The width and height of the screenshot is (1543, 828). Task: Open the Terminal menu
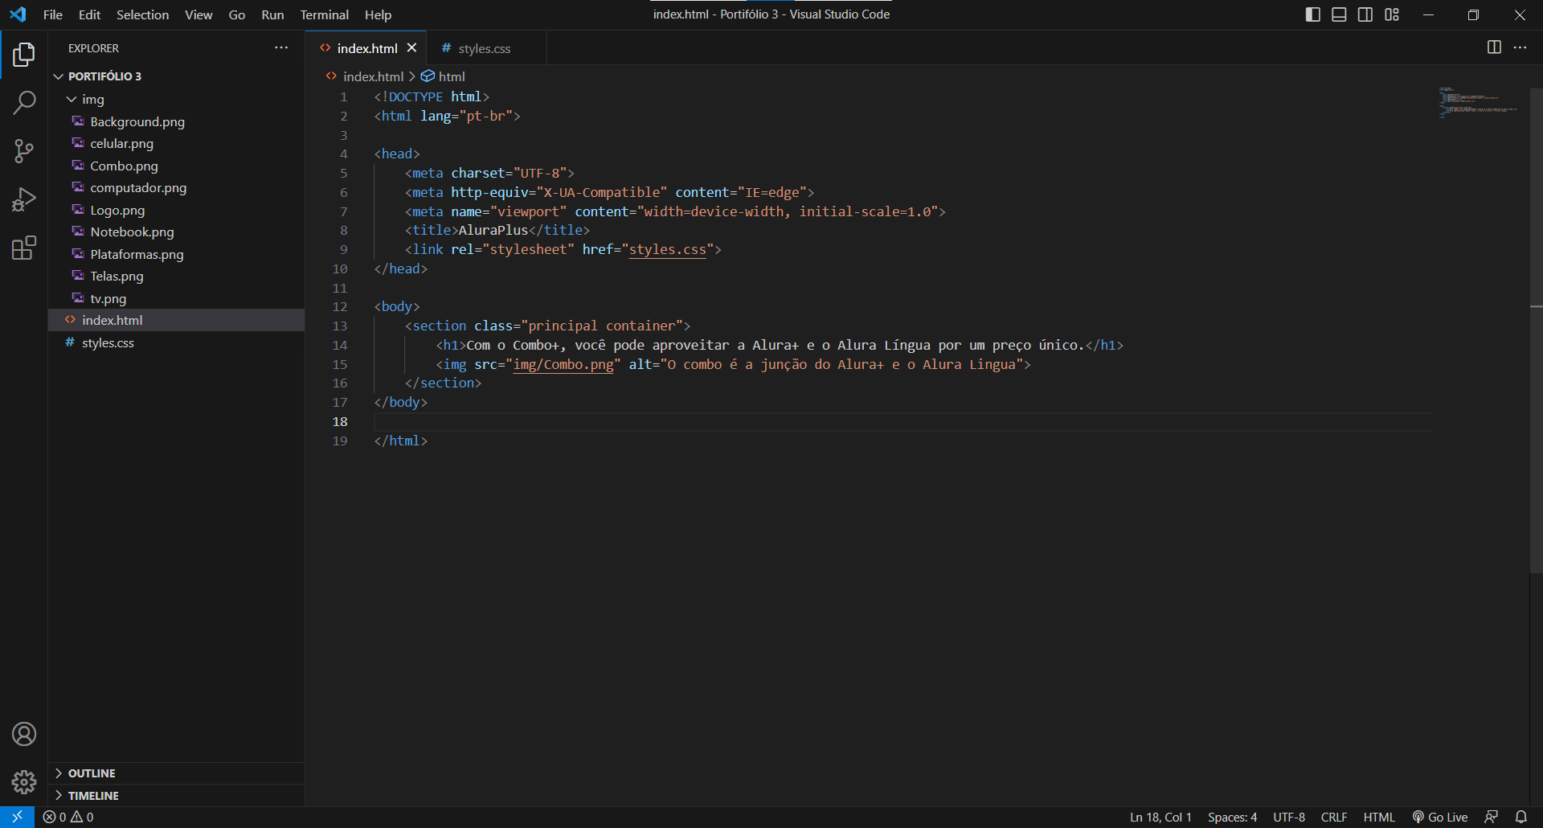tap(324, 14)
